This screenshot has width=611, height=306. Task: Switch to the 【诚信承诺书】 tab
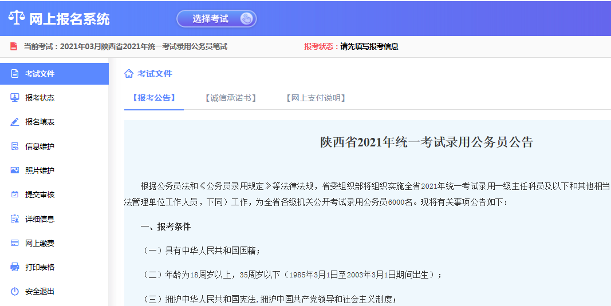pos(231,98)
